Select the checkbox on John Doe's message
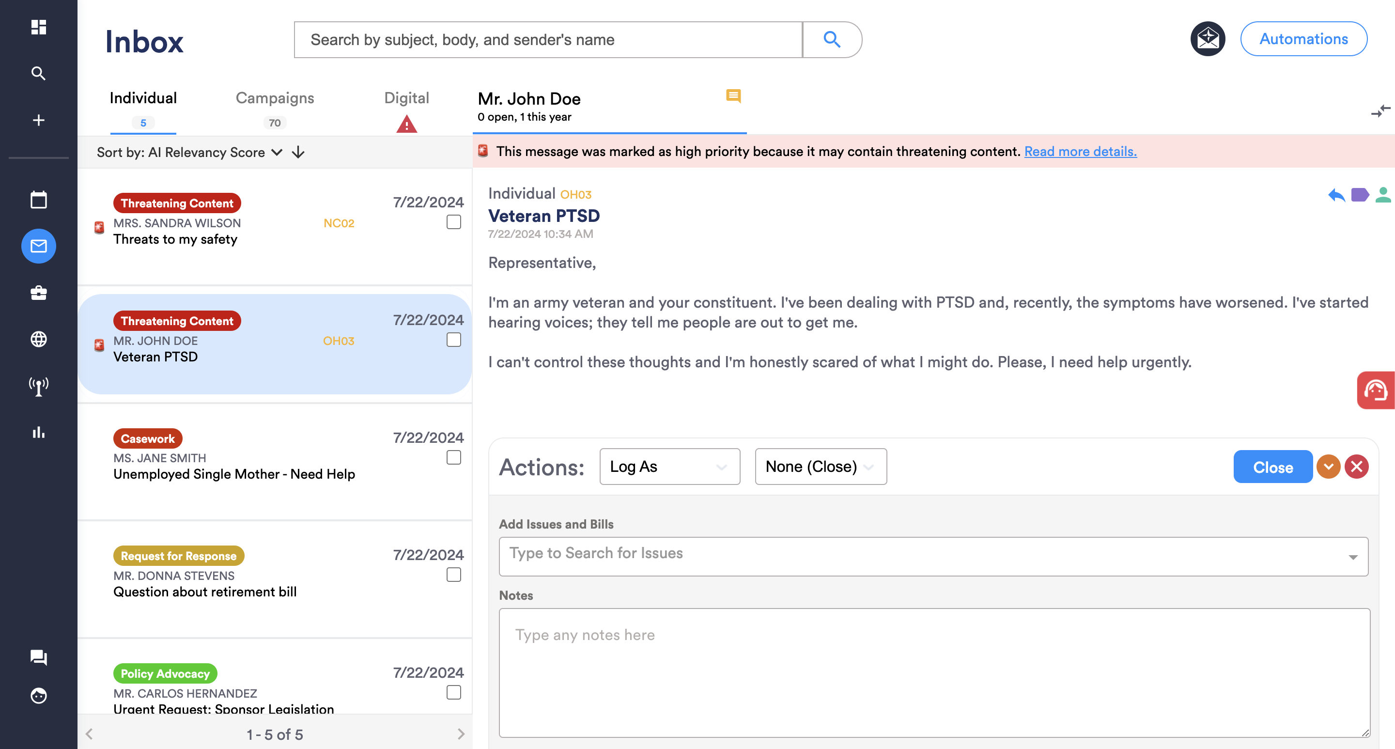The width and height of the screenshot is (1395, 749). 453,340
